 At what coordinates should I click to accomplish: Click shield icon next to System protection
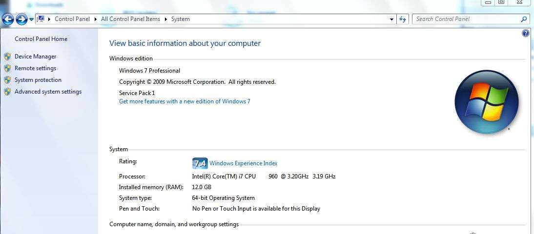coord(7,80)
